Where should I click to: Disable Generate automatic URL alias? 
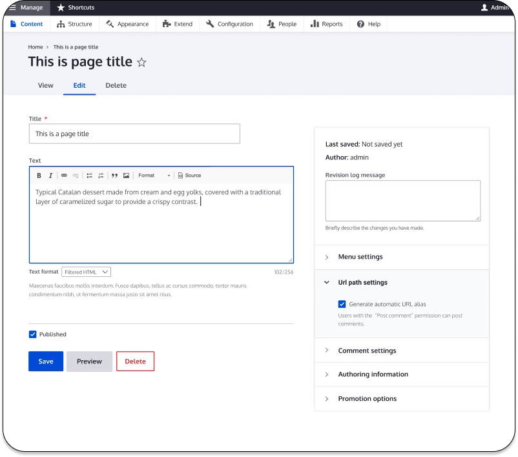(342, 304)
